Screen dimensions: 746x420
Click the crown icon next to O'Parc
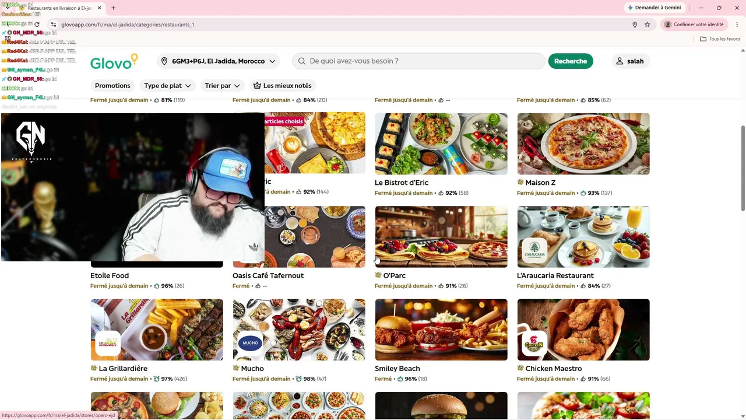click(x=378, y=275)
